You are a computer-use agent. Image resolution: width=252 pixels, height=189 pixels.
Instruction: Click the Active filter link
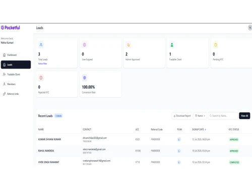(42, 64)
